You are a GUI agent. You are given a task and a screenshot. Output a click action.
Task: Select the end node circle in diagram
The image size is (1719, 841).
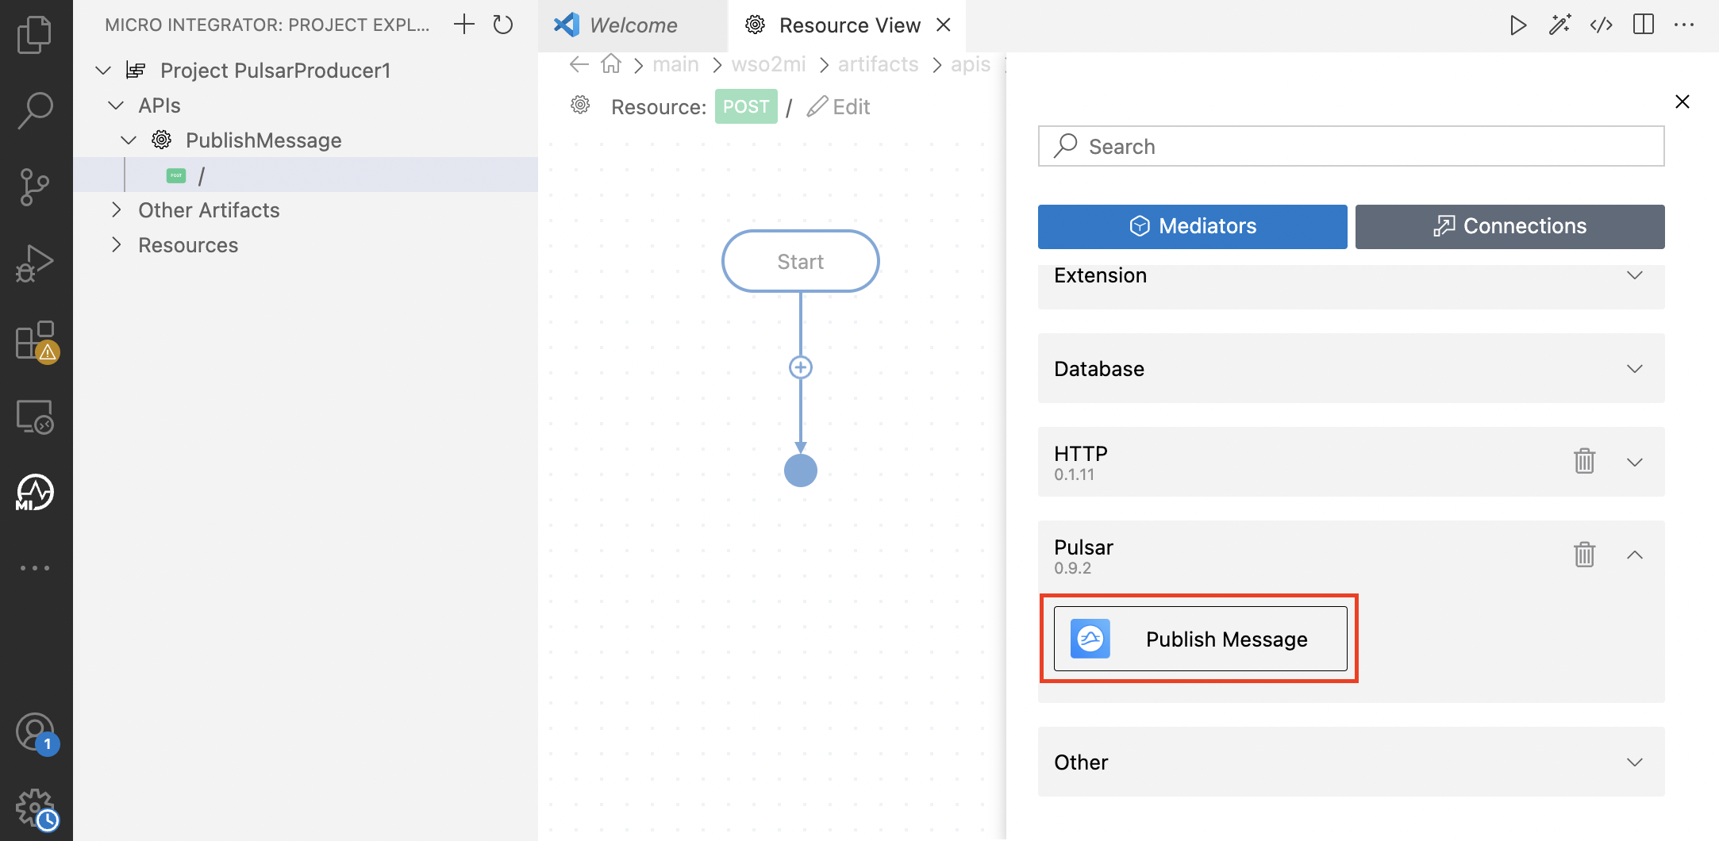[x=801, y=470]
